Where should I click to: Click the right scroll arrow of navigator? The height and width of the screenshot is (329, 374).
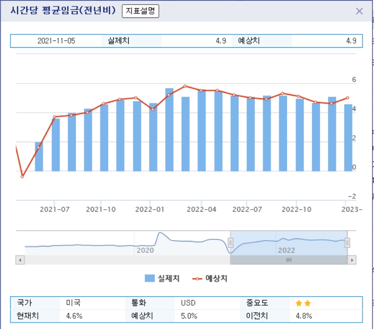352,260
